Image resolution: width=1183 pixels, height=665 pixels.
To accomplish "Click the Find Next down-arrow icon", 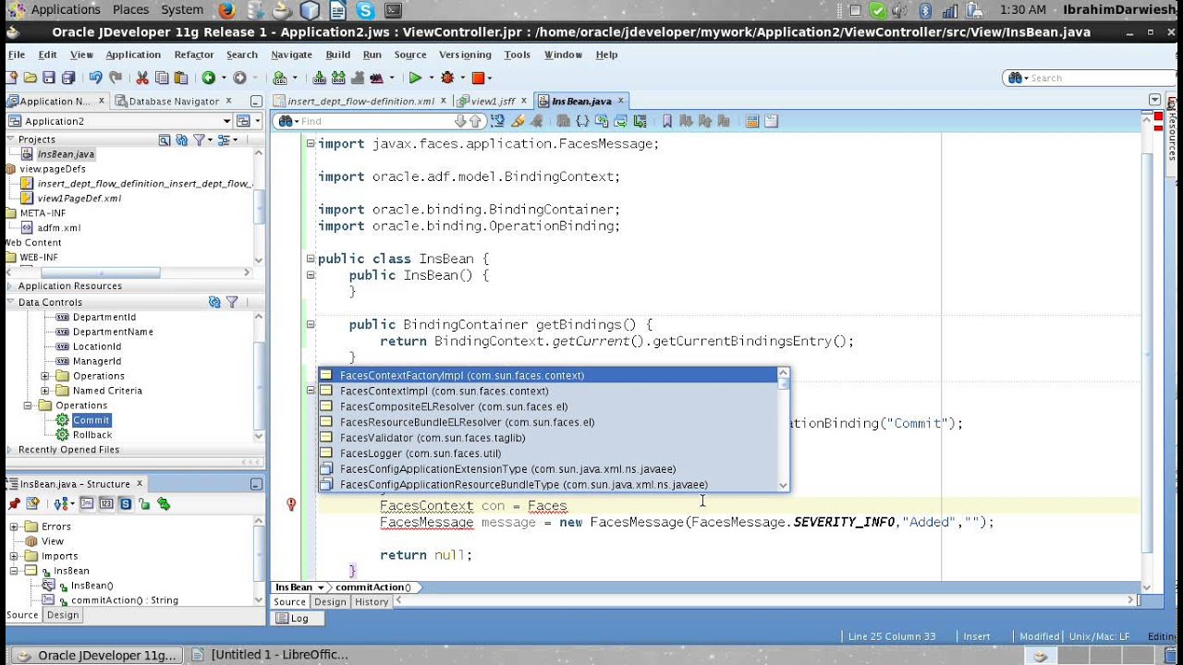I will [x=460, y=121].
